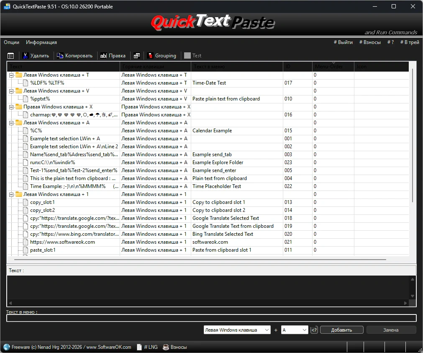
Task: Click the # Выйти menu item
Action: (343, 42)
